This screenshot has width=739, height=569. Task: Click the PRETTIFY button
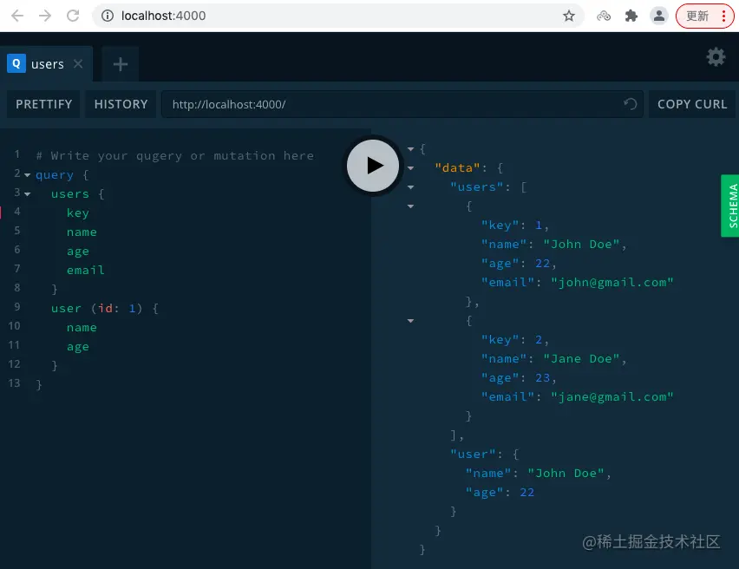(x=43, y=103)
